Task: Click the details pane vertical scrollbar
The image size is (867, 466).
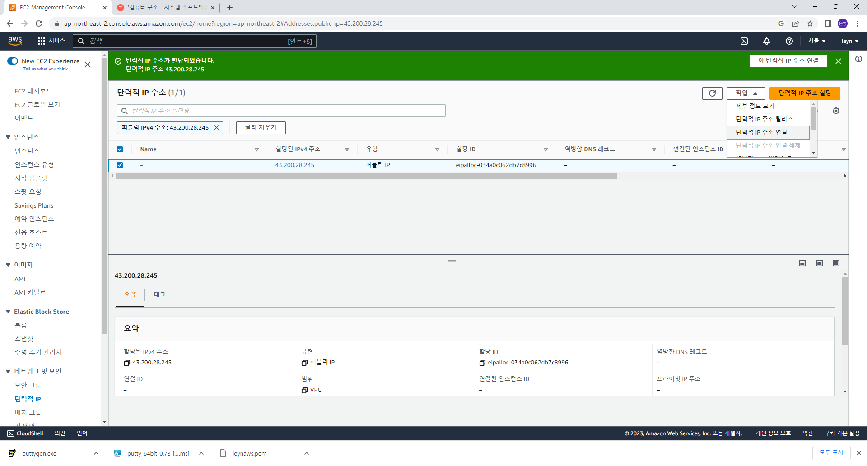Action: tap(845, 312)
